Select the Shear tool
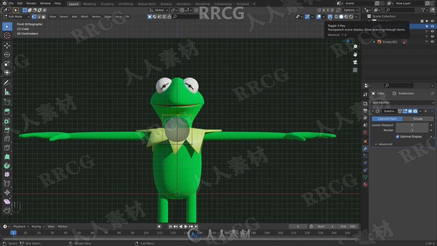 point(7,202)
